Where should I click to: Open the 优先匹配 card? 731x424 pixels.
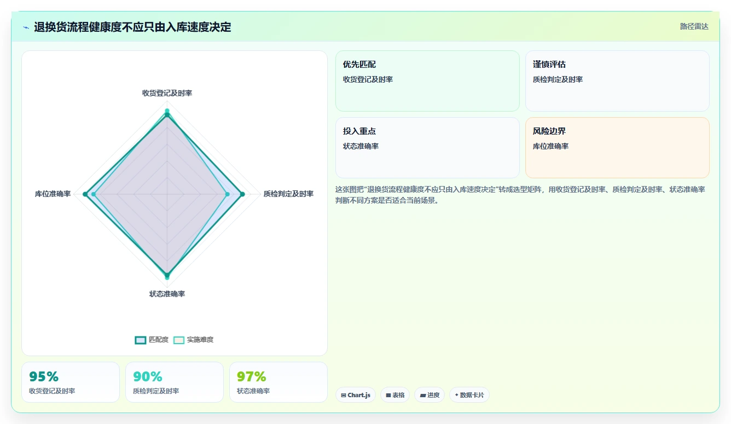427,81
